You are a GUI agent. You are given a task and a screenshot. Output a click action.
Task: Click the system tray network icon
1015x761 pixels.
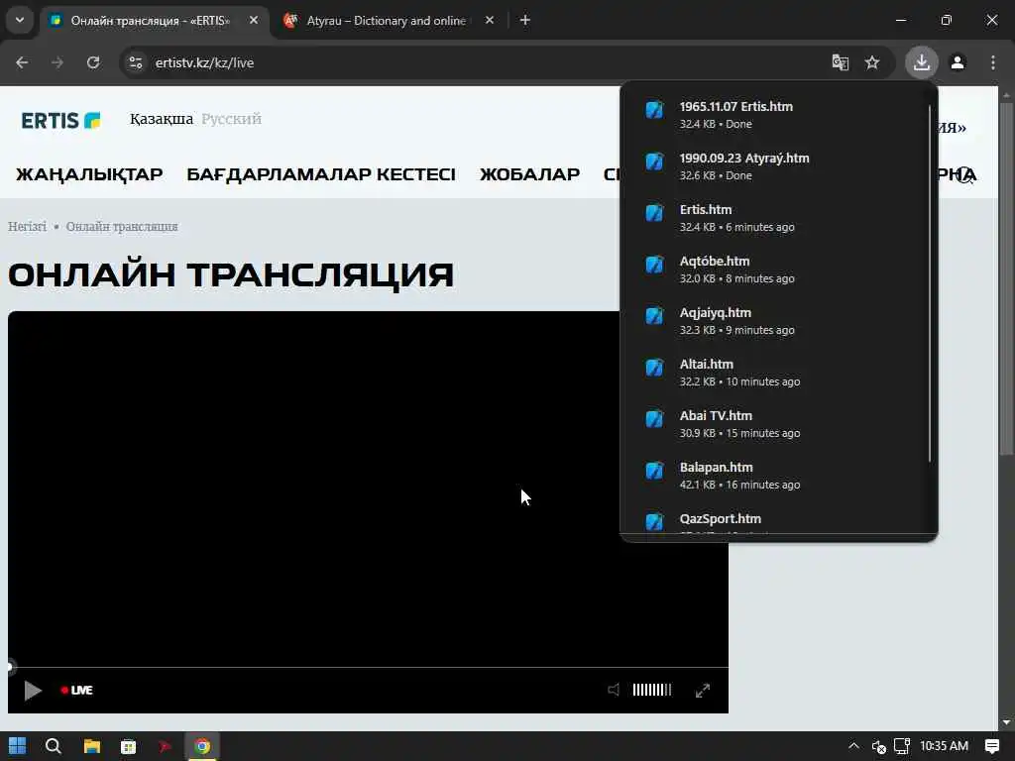point(902,746)
